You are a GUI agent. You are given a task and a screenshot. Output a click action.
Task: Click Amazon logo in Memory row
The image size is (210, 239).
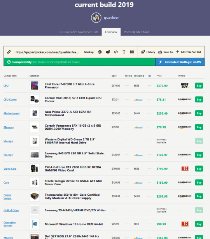[185, 127]
